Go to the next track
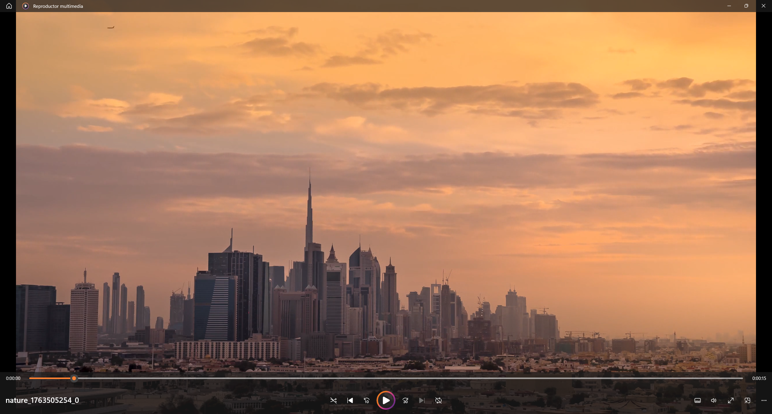The height and width of the screenshot is (414, 772). (422, 400)
